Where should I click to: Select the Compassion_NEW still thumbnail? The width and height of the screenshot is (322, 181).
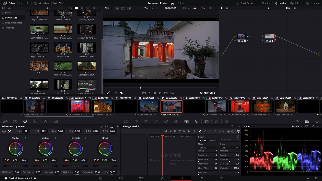(x=87, y=66)
